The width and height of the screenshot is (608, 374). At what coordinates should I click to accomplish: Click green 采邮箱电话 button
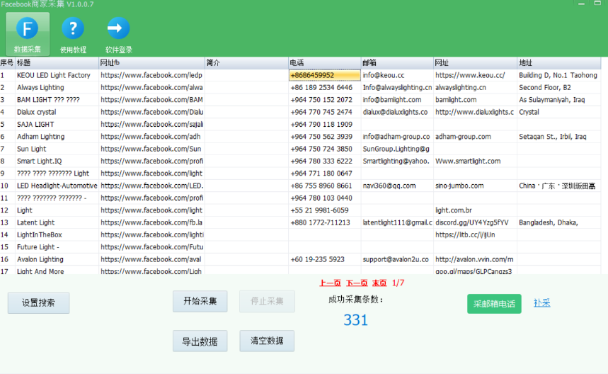[494, 304]
